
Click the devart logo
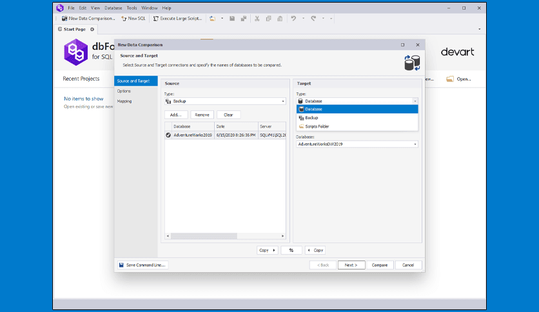(458, 52)
